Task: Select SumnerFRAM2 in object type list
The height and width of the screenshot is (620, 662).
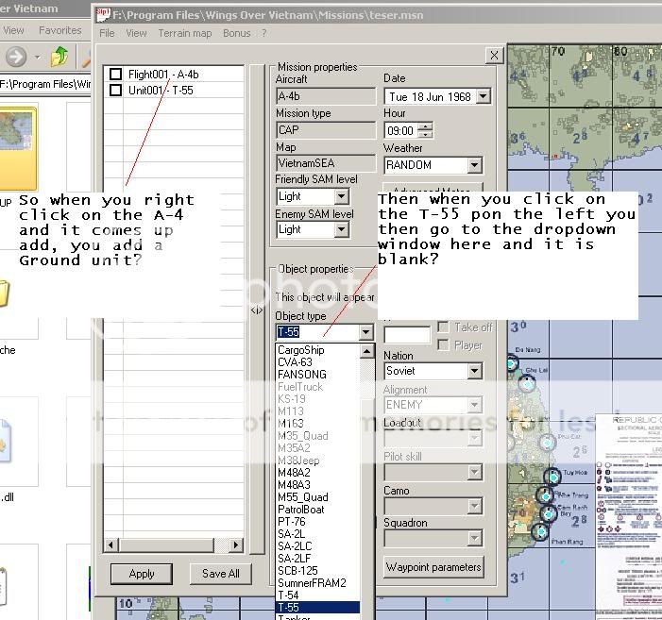Action: tap(318, 583)
